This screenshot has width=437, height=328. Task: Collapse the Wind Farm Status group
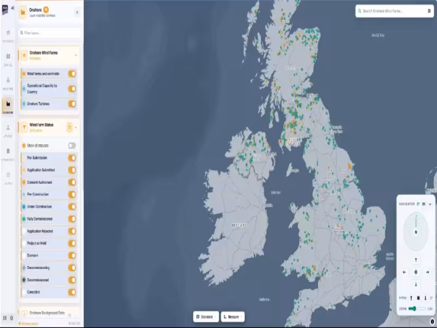coord(76,127)
